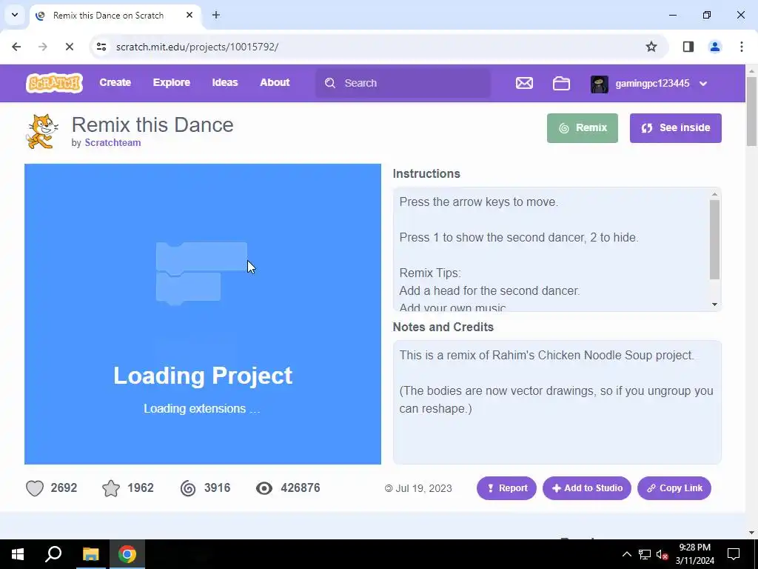Click the Chrome profile icon

[715, 47]
